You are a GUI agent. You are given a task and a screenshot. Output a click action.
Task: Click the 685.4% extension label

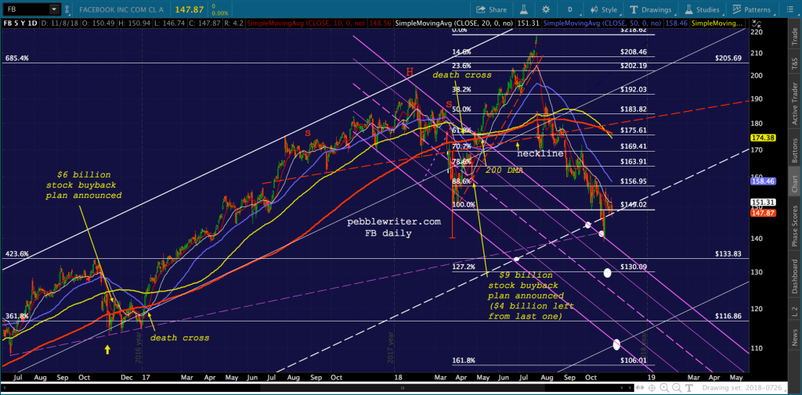coord(17,58)
